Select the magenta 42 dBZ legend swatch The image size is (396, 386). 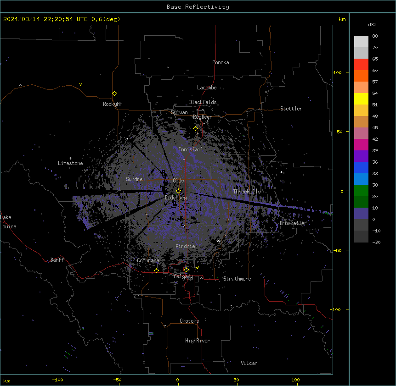point(361,144)
